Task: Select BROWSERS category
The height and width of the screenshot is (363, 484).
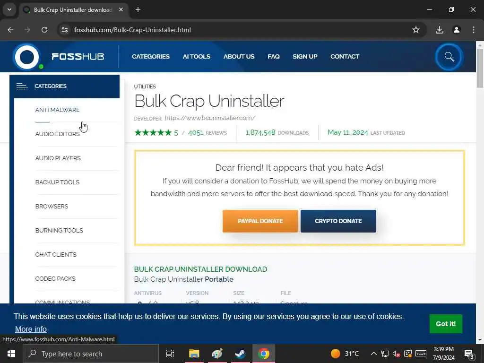Action: [52, 206]
